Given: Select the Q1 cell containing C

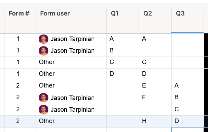Looking at the screenshot, I should [x=123, y=63].
